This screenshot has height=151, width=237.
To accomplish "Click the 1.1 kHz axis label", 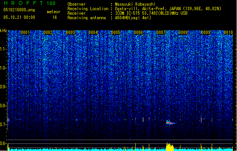I will (3, 49).
